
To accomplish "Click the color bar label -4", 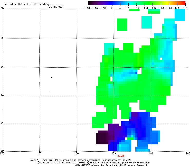I will (x=119, y=8).
